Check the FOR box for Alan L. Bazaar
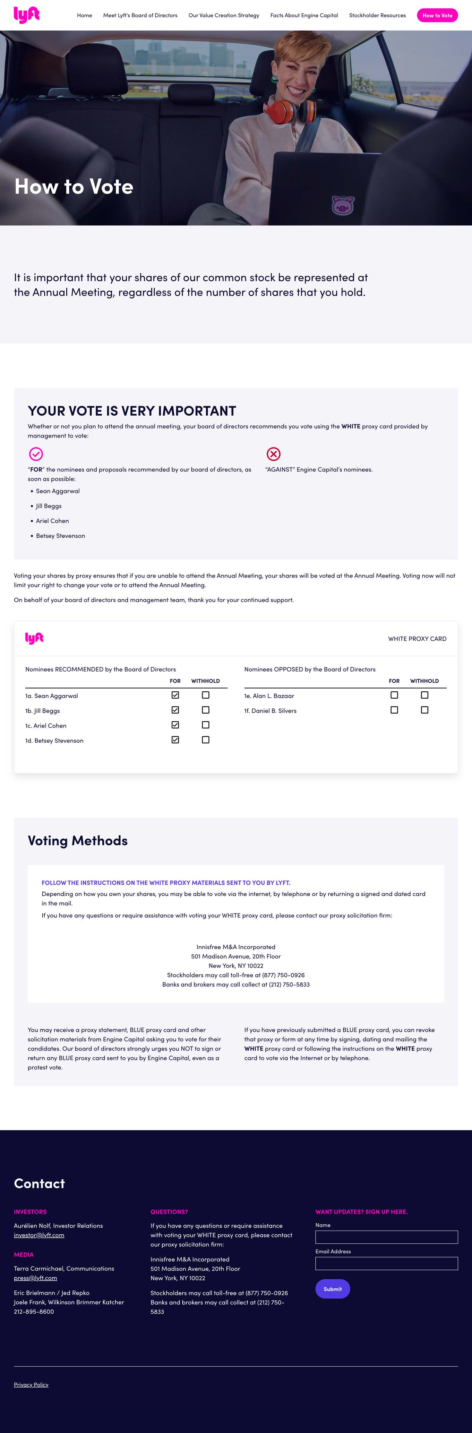Image resolution: width=472 pixels, height=1433 pixels. pos(394,695)
